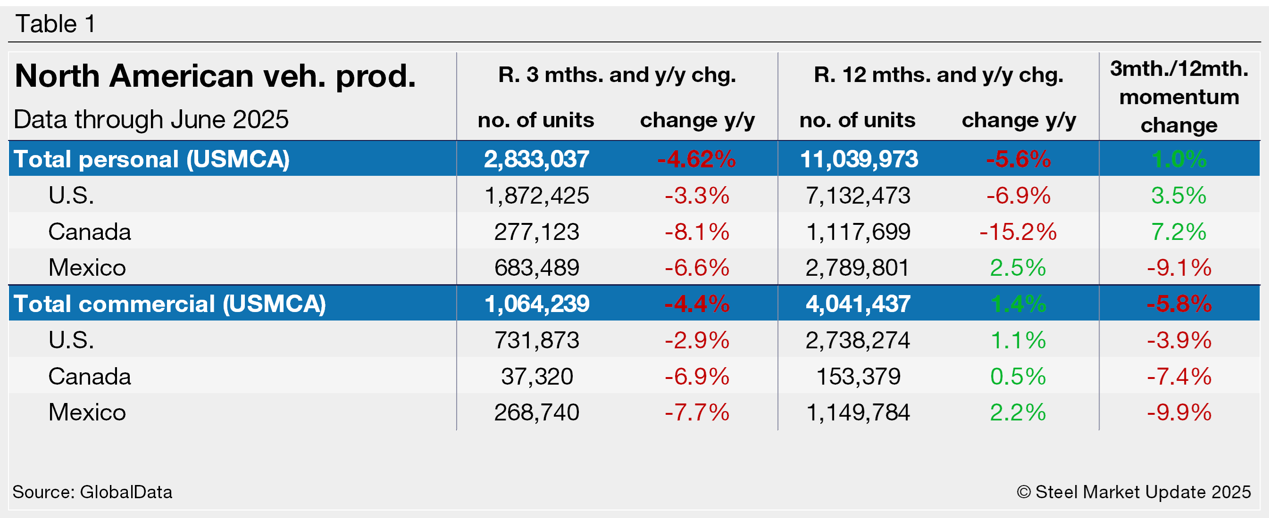Select the Canada -15.2% change value

[1018, 231]
